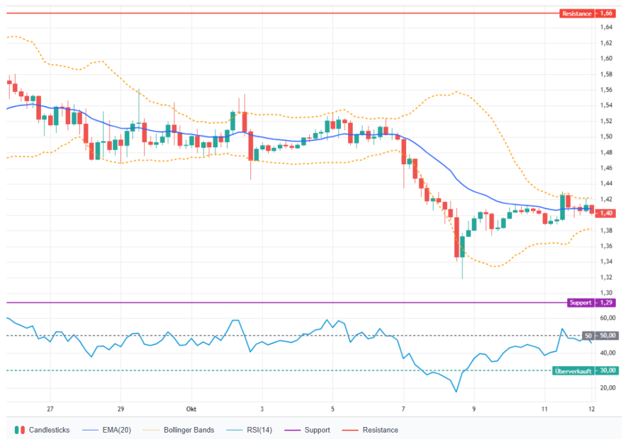Click date label 3 on the time axis
Viewport: 628px width, 439px height.
[262, 409]
